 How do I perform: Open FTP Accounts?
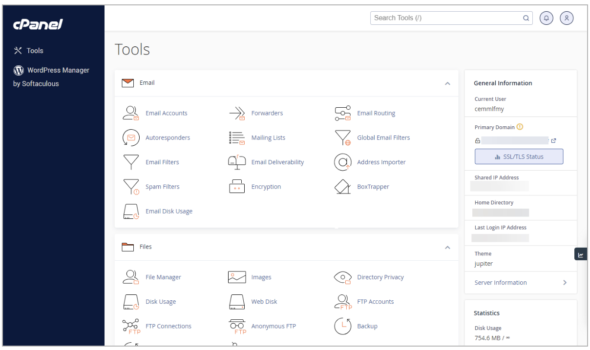point(375,301)
